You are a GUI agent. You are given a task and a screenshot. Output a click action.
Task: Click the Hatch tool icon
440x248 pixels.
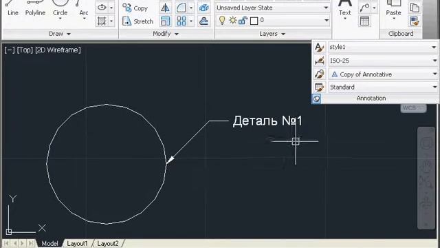pos(102,21)
